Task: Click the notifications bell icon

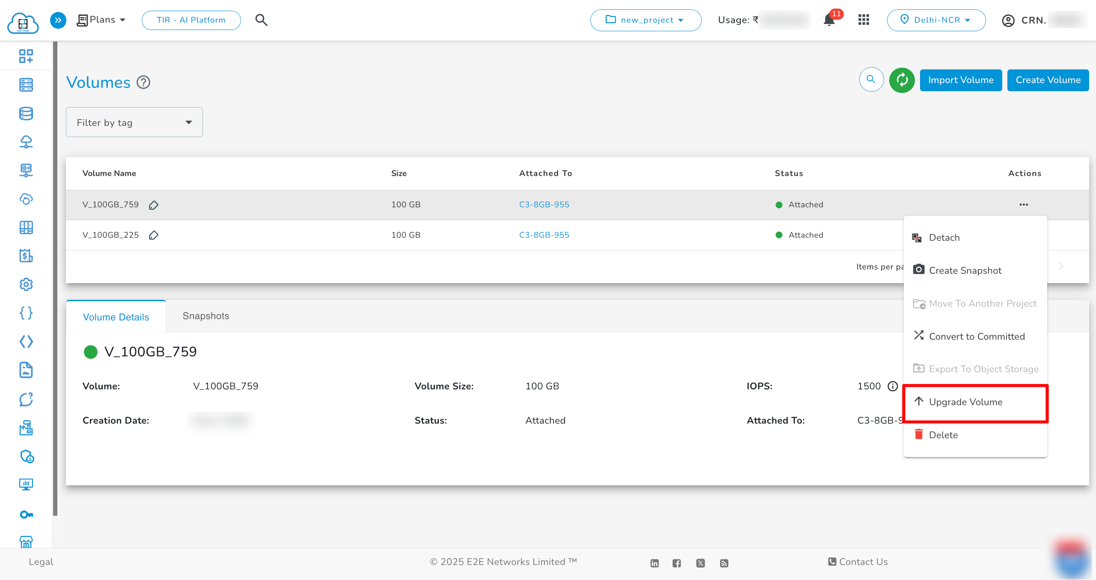Action: [x=829, y=20]
